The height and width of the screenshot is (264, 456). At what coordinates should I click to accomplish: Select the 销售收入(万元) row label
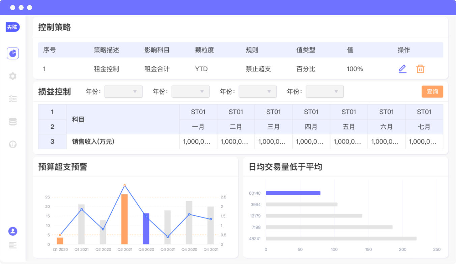point(93,142)
